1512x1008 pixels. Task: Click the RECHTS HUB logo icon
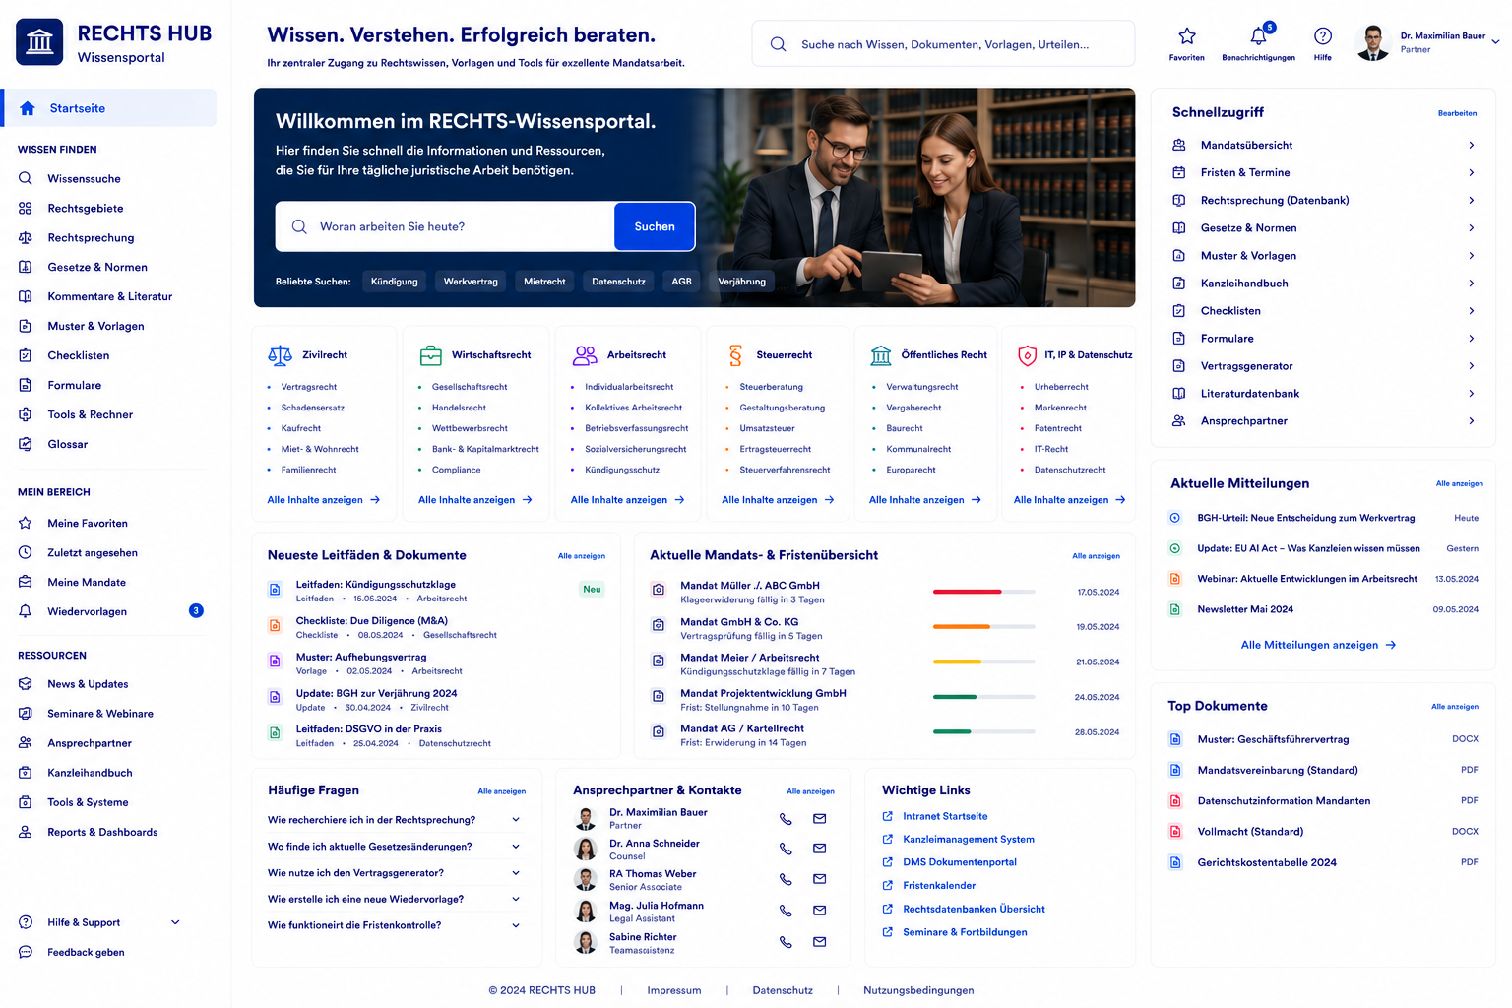(39, 42)
